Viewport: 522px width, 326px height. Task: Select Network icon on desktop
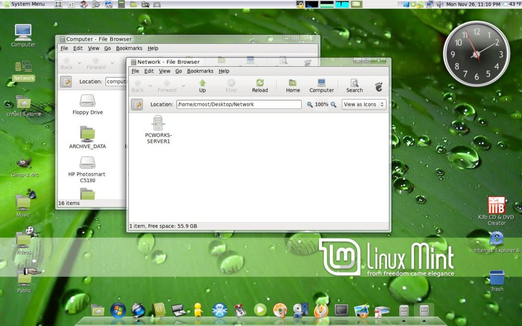[x=24, y=70]
